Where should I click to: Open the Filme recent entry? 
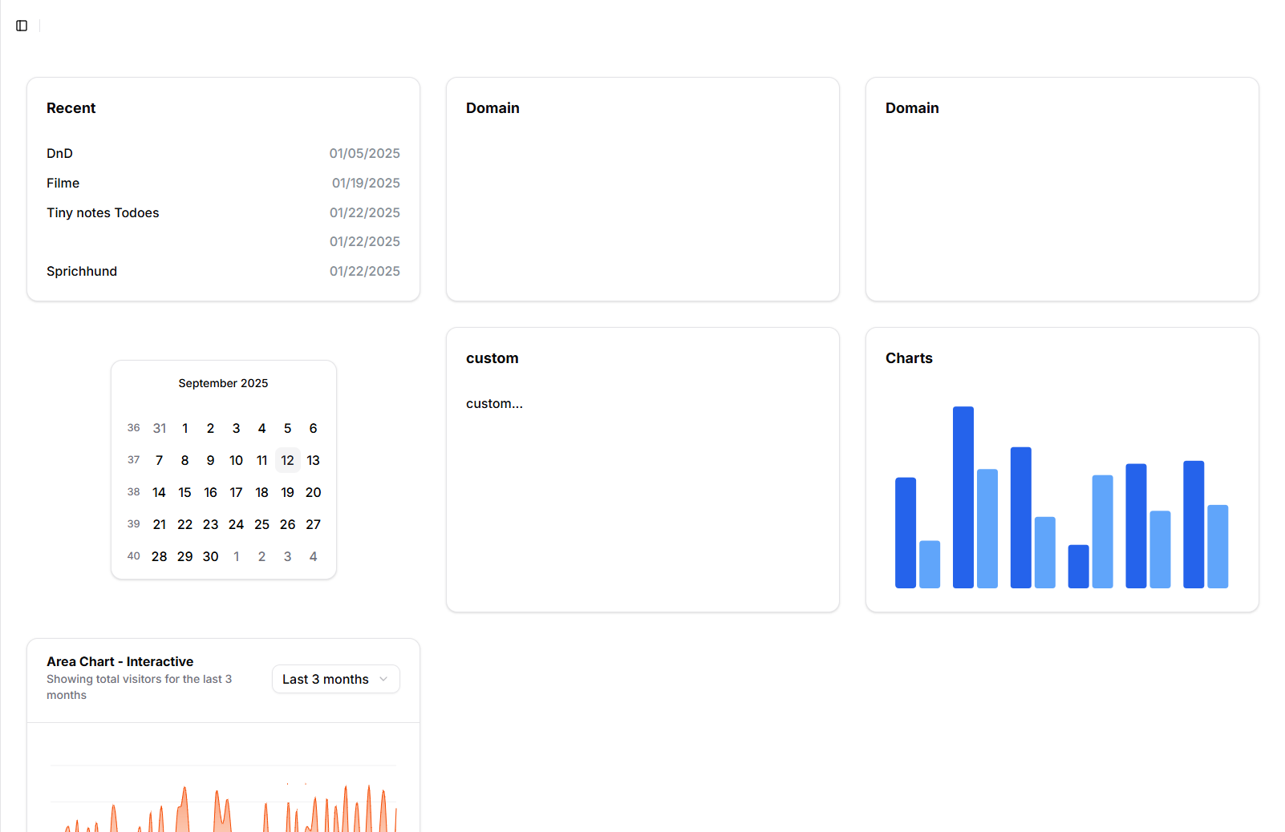[x=223, y=183]
